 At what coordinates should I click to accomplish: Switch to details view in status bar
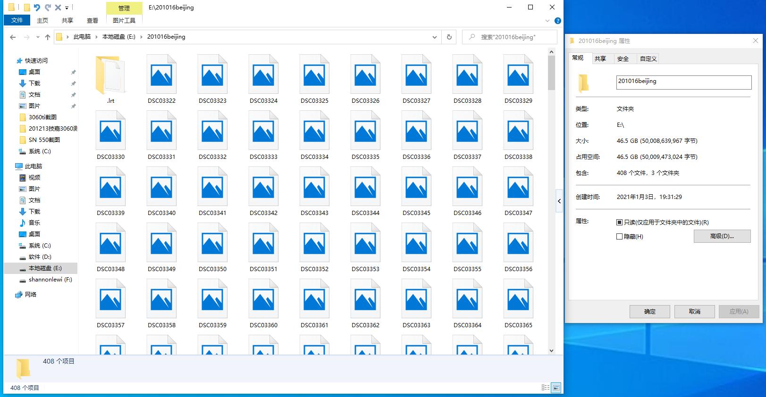(545, 388)
